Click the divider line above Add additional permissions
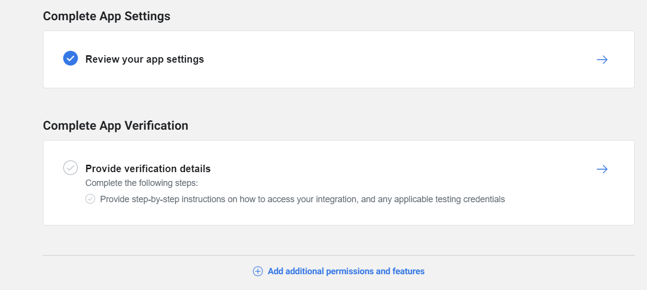Screen dimensions: 647x290 338,255
